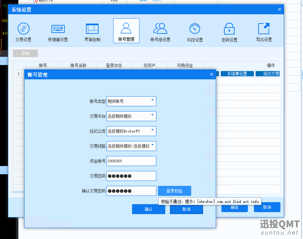This screenshot has height=239, width=303.
Task: Click the 总资产 column header
Action: 150,65
